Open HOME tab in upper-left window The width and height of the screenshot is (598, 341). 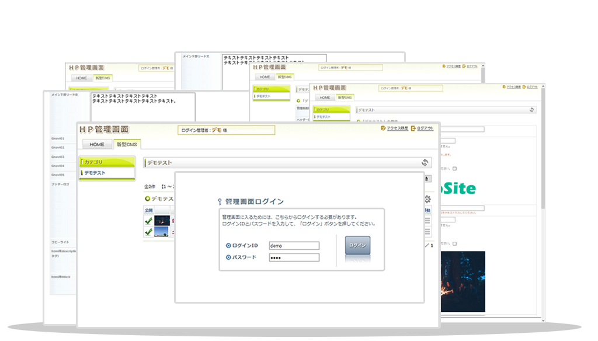(81, 78)
